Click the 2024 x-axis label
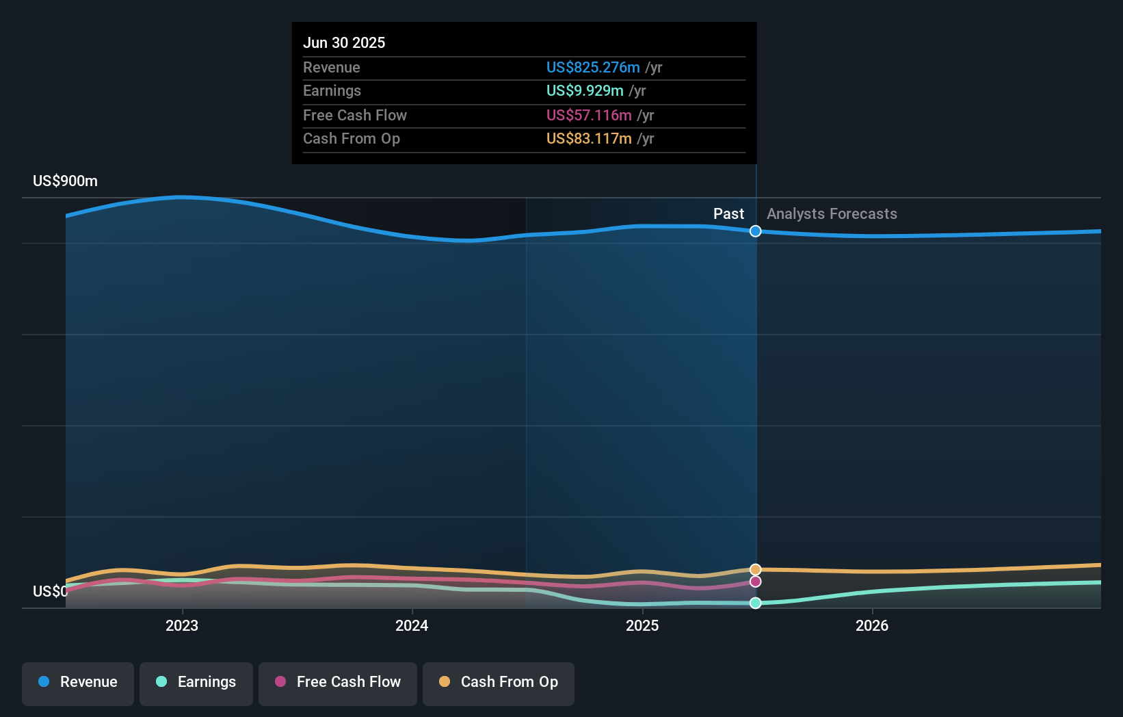 [412, 625]
